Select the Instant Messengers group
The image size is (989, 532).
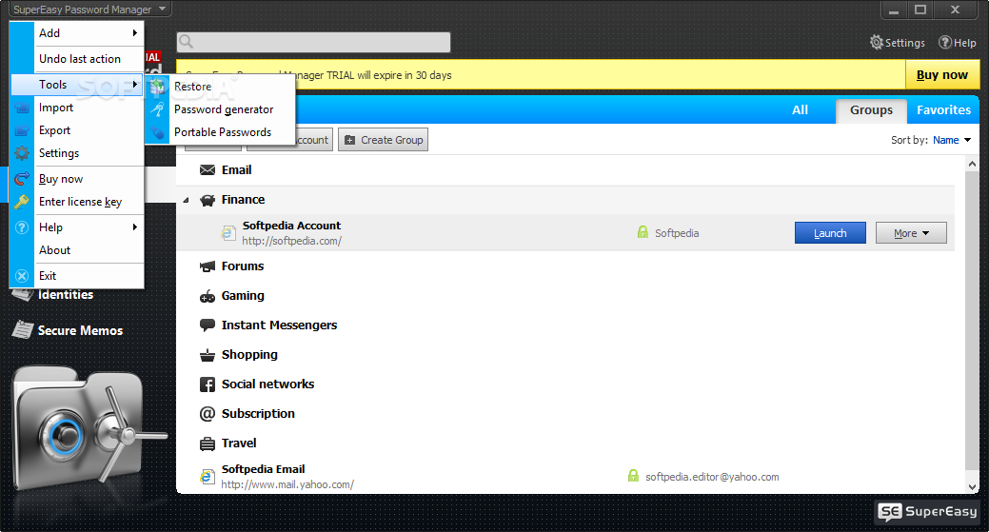tap(280, 325)
